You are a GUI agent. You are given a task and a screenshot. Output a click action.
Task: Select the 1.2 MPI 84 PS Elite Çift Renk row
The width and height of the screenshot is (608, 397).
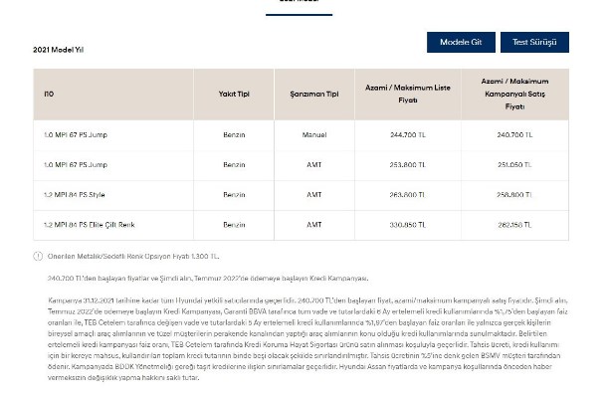point(301,225)
